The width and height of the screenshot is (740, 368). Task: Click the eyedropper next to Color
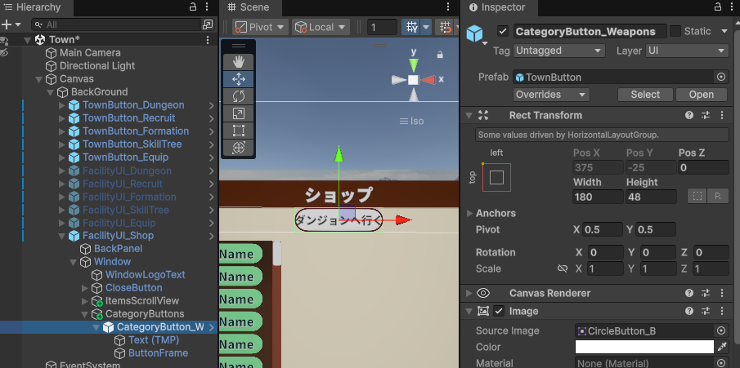click(x=721, y=347)
